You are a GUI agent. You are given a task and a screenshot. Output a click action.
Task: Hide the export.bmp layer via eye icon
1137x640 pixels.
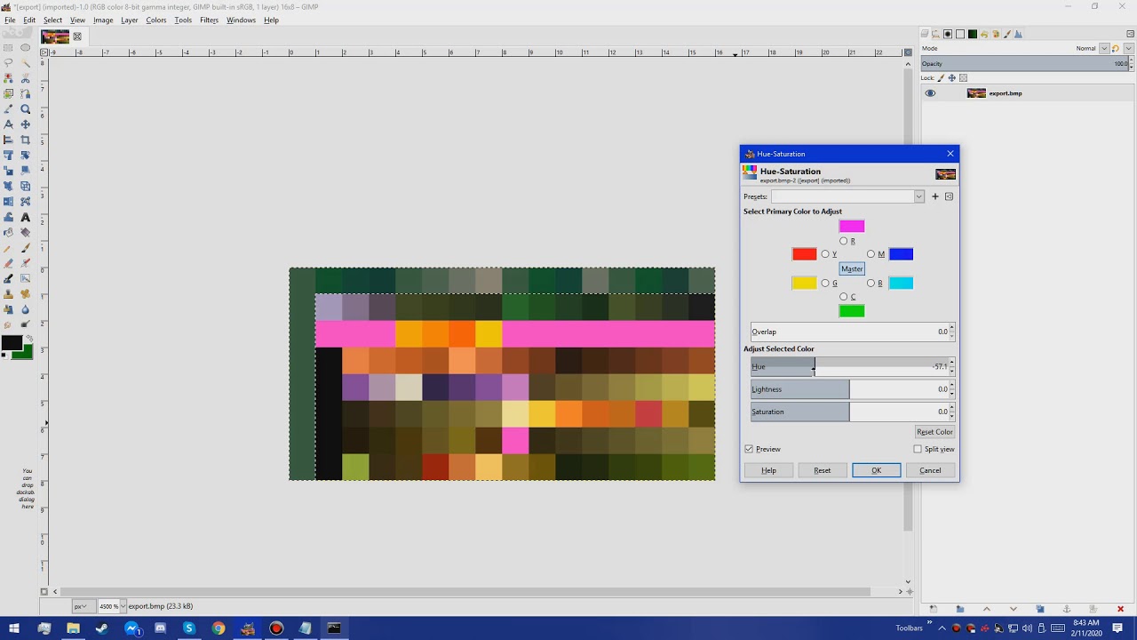(930, 93)
